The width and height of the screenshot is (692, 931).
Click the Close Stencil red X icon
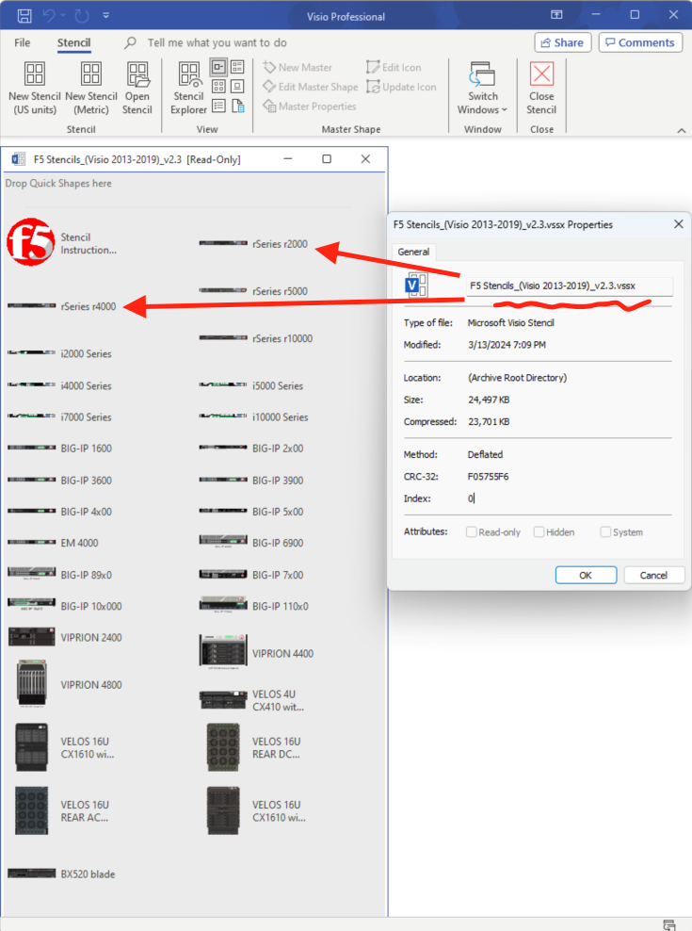point(541,74)
